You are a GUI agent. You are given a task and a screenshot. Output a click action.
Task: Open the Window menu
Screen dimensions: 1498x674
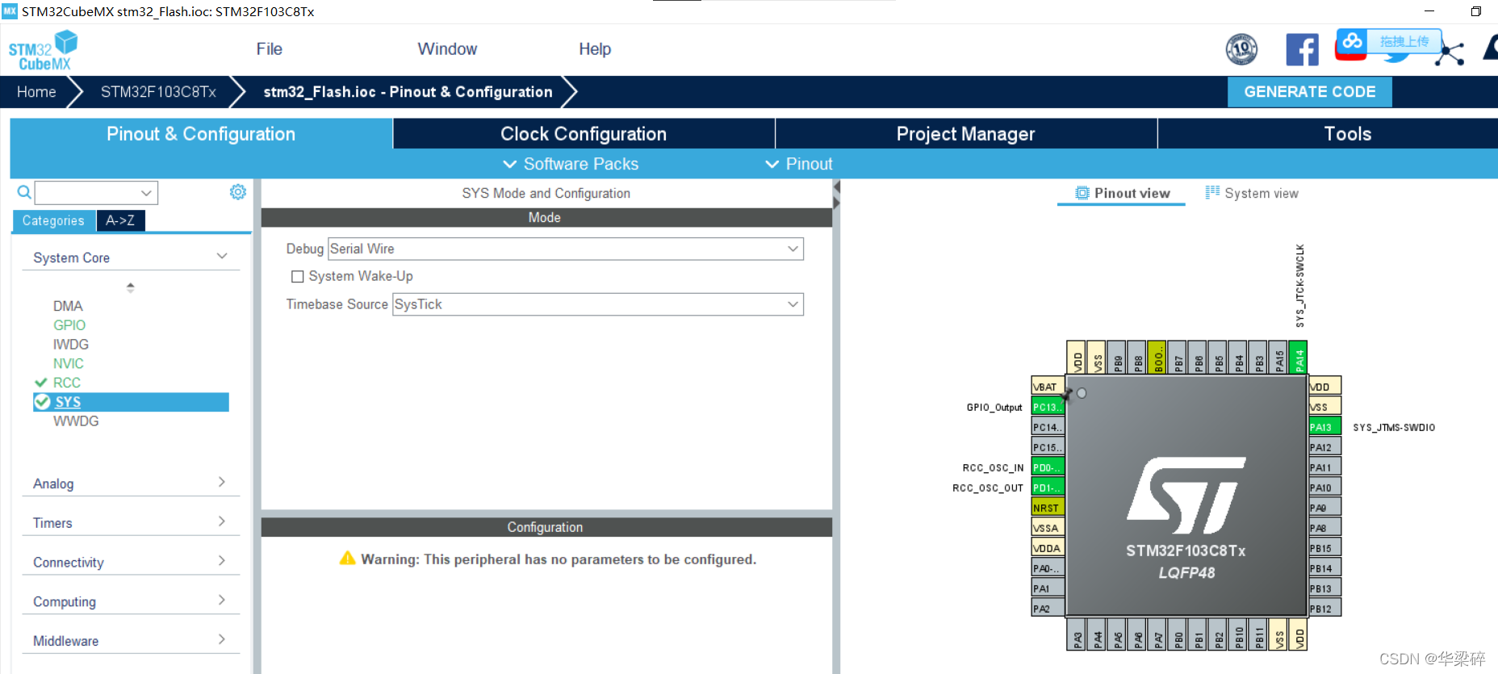coord(447,49)
